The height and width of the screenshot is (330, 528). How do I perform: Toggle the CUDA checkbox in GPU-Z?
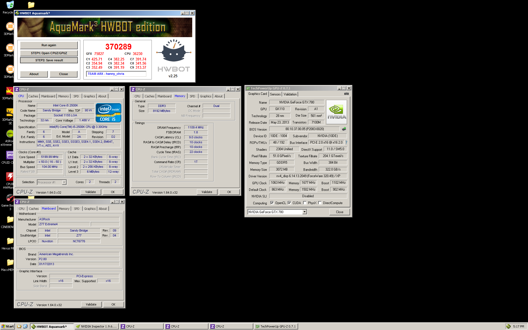click(289, 203)
